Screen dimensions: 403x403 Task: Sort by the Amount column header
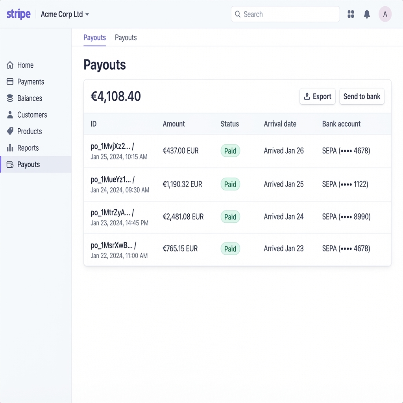pos(174,124)
